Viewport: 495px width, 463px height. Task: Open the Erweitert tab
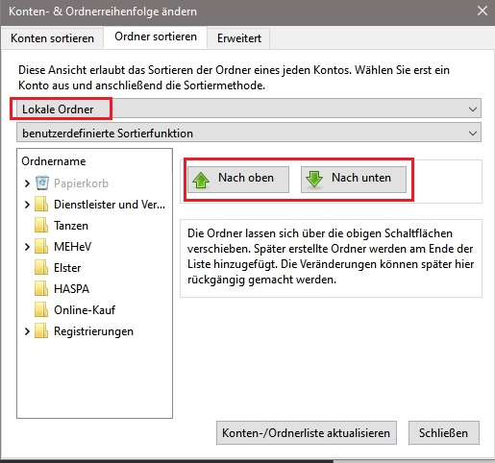[239, 38]
